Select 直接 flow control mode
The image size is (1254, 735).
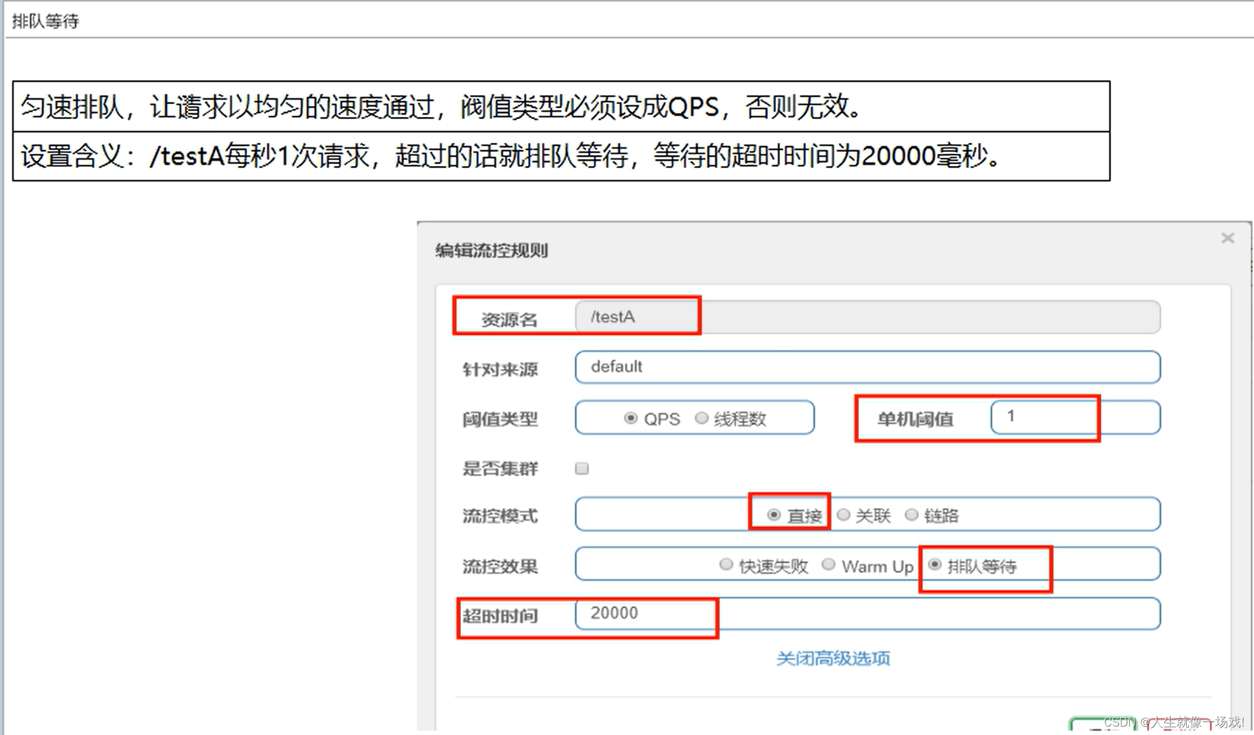[774, 515]
